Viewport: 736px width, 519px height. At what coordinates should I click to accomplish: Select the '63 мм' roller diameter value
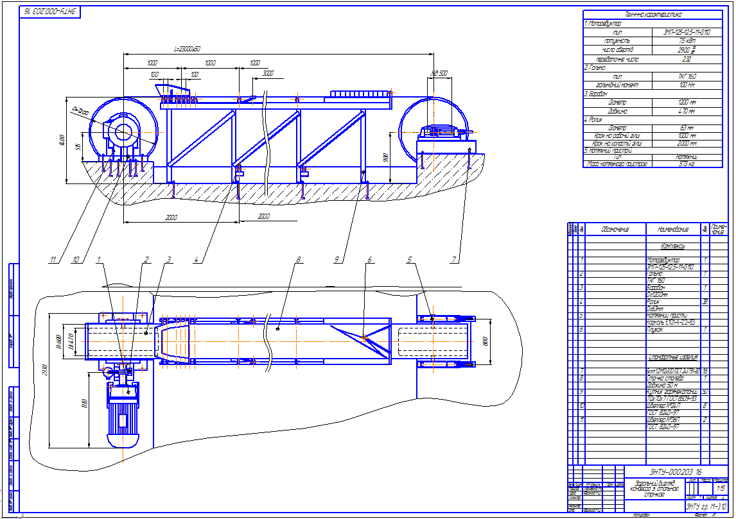pos(687,128)
